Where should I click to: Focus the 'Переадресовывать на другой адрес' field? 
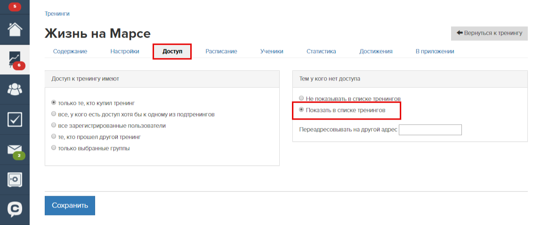430,130
